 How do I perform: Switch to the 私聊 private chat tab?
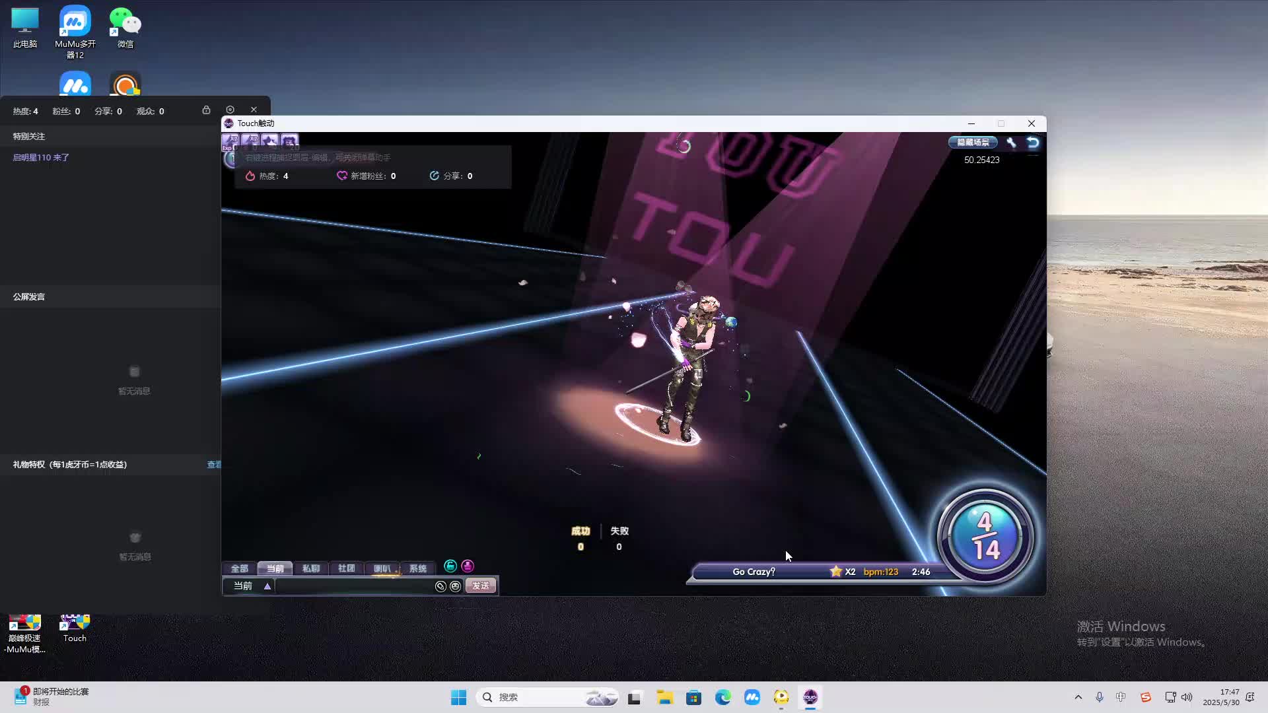(x=310, y=568)
